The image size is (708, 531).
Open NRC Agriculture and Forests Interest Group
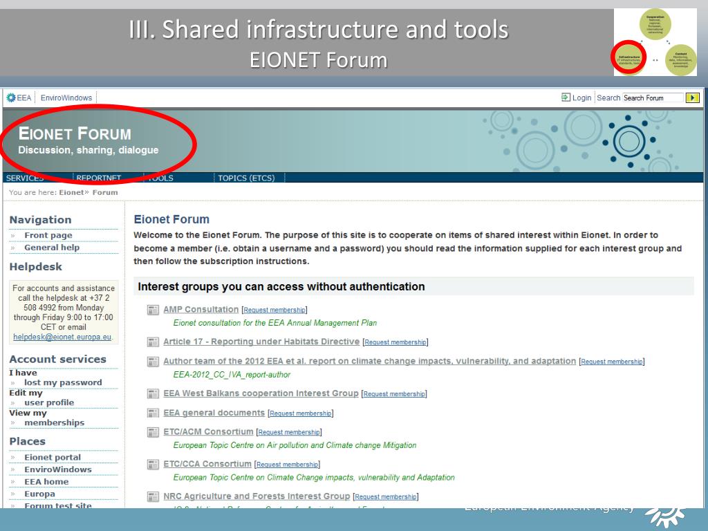pos(257,496)
